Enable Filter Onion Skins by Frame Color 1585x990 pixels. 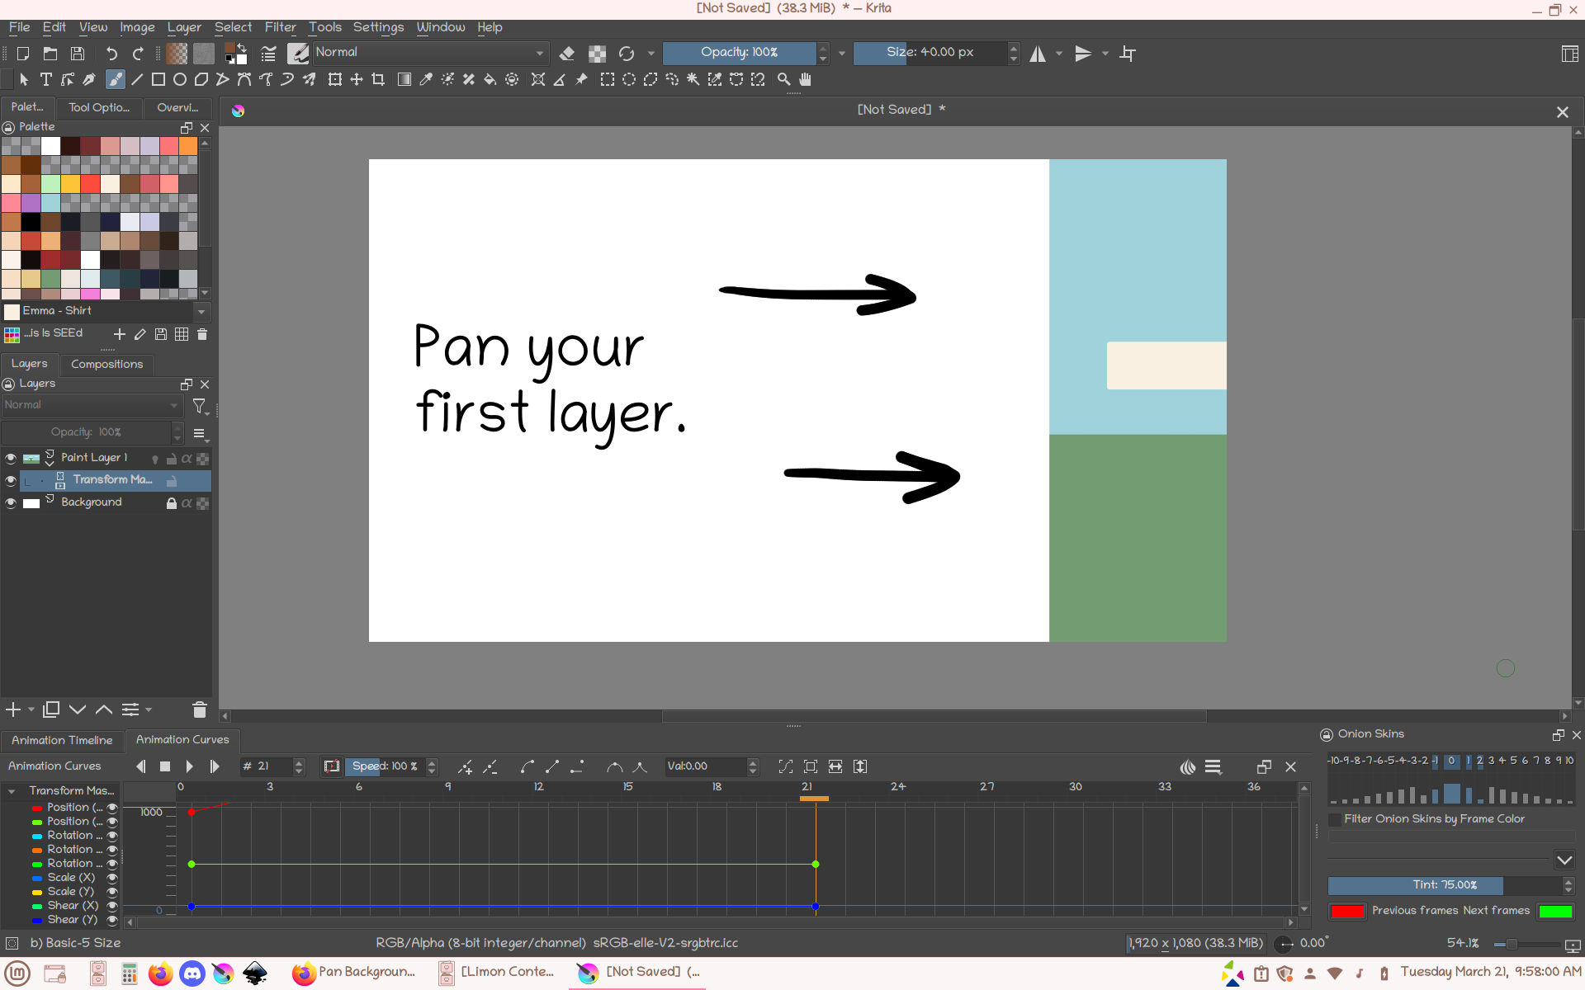pyautogui.click(x=1335, y=819)
